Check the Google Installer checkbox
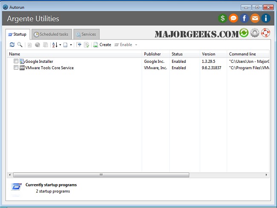This screenshot has width=277, height=208. 16,61
